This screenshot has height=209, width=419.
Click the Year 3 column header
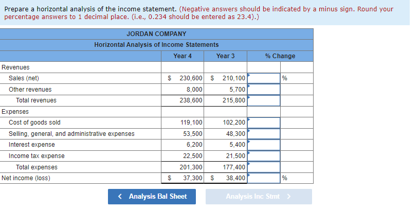point(225,56)
